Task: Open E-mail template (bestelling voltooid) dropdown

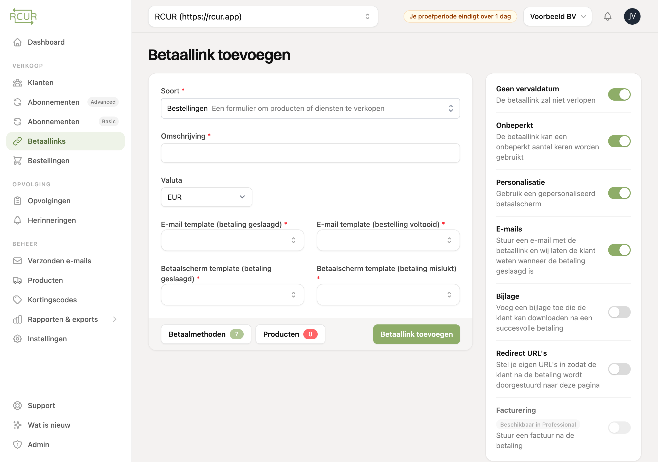Action: pos(388,240)
